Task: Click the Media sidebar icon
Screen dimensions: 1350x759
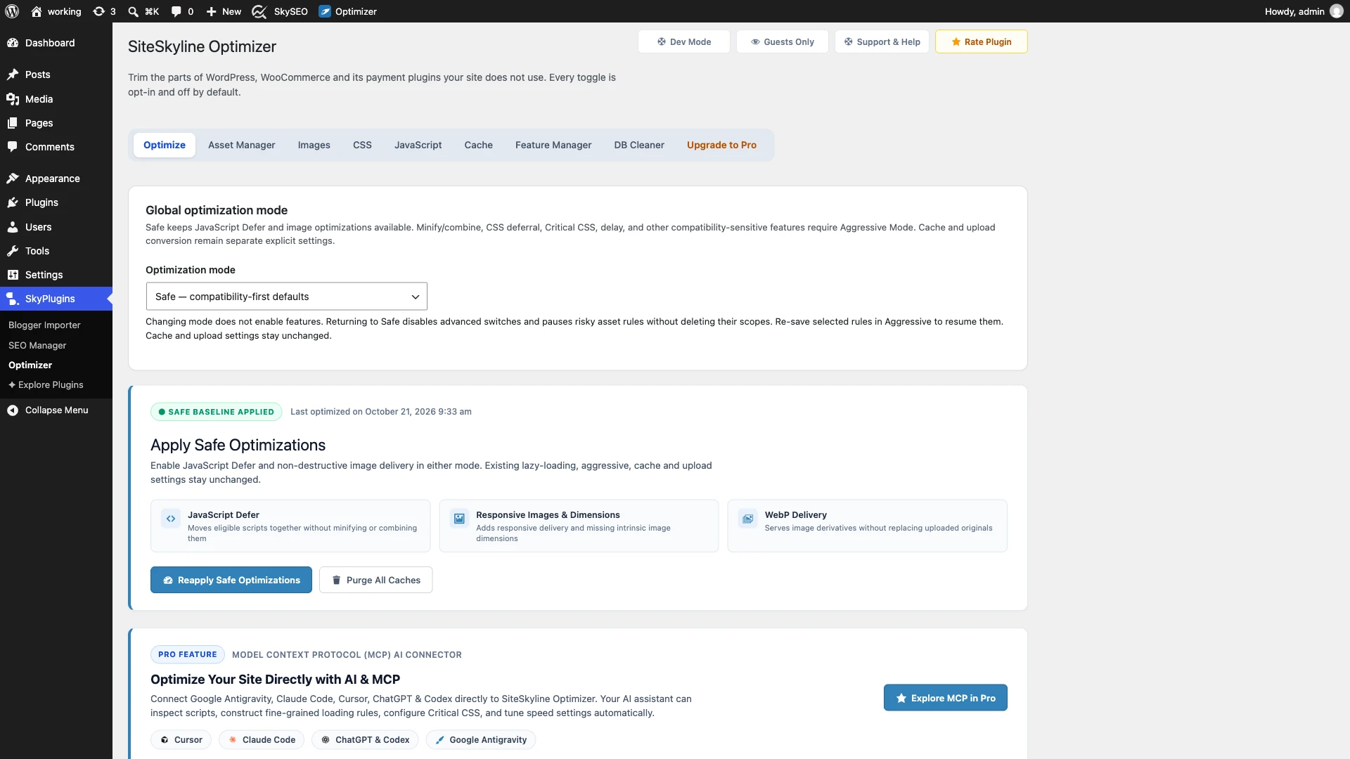Action: pos(13,99)
